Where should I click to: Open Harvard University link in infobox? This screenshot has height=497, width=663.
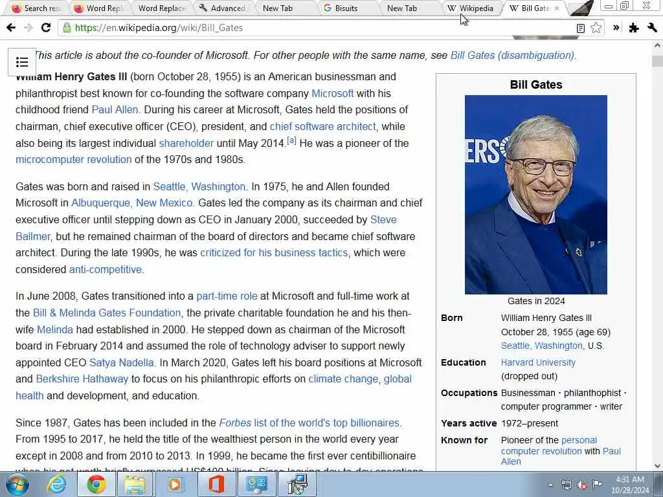538,362
